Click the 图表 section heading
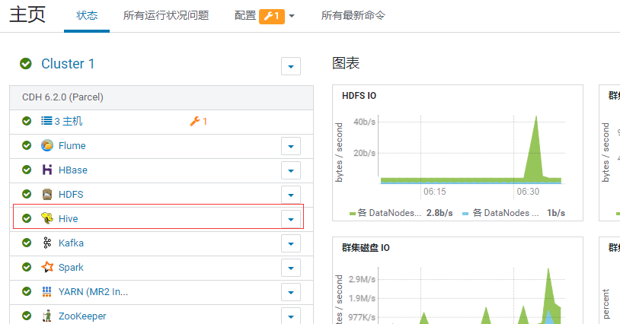 pyautogui.click(x=346, y=63)
